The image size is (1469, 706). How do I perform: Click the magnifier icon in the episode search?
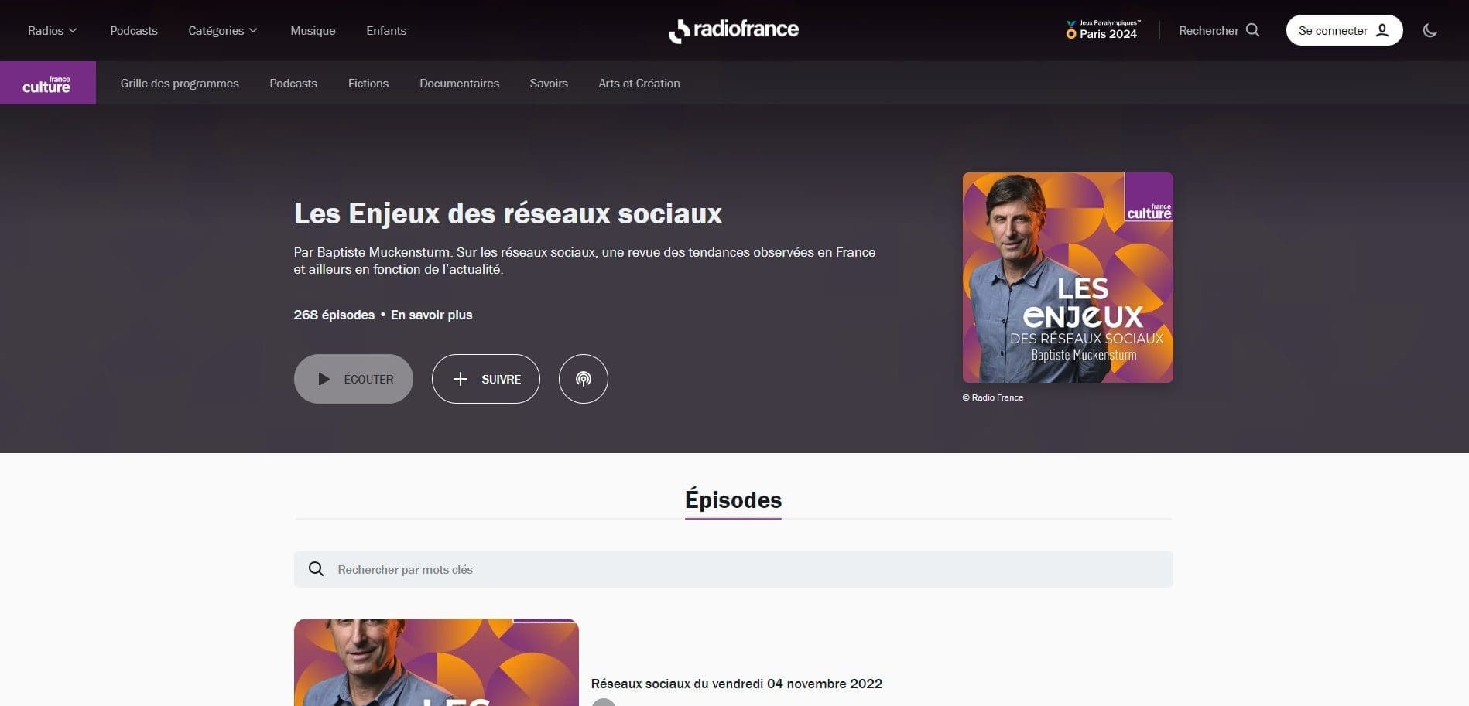(316, 569)
